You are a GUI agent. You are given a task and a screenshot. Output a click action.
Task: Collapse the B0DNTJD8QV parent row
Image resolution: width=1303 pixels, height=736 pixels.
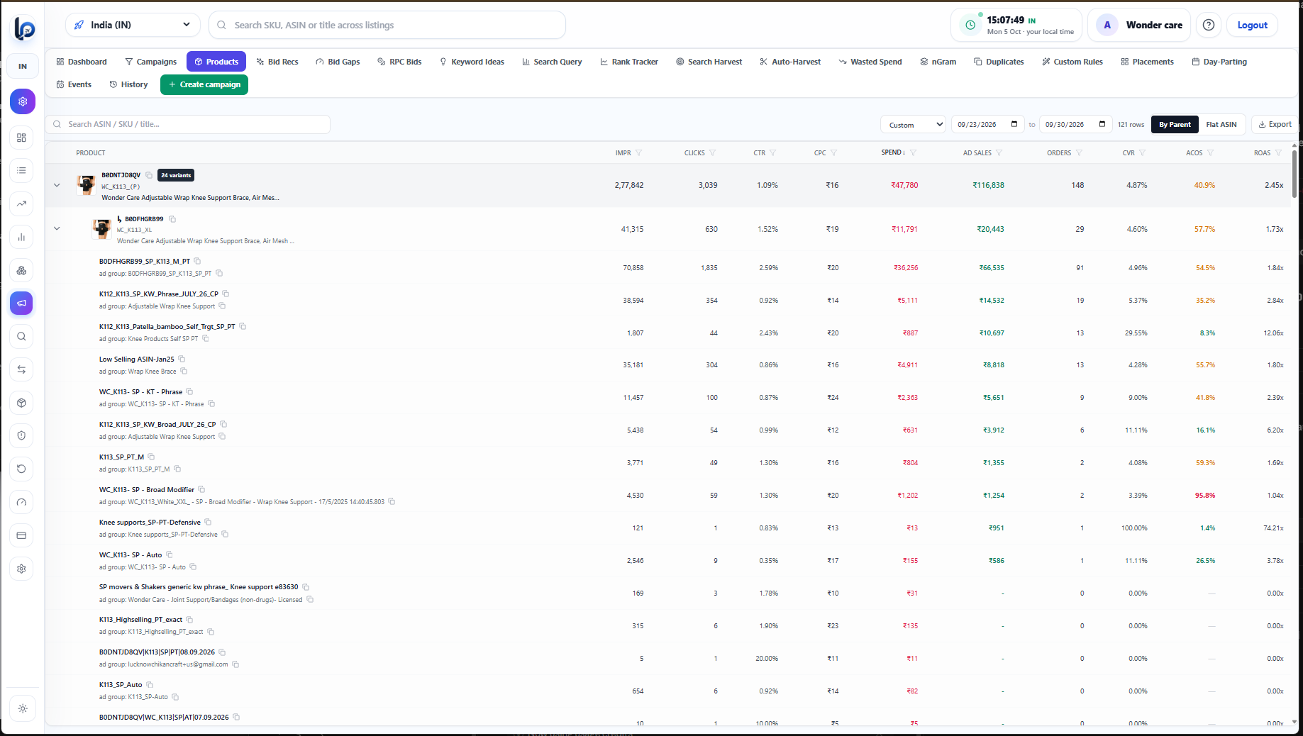(x=57, y=185)
